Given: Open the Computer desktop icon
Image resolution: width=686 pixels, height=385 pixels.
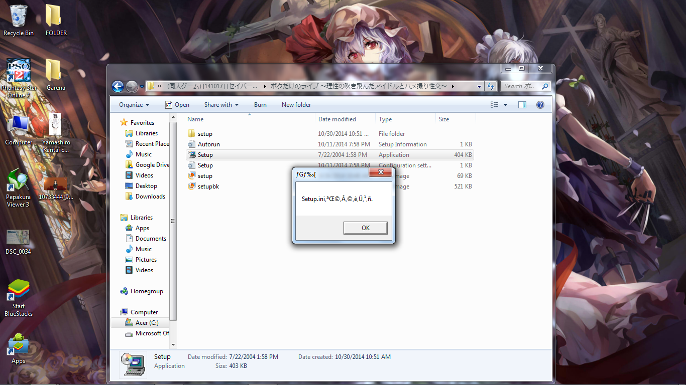Looking at the screenshot, I should [19, 130].
